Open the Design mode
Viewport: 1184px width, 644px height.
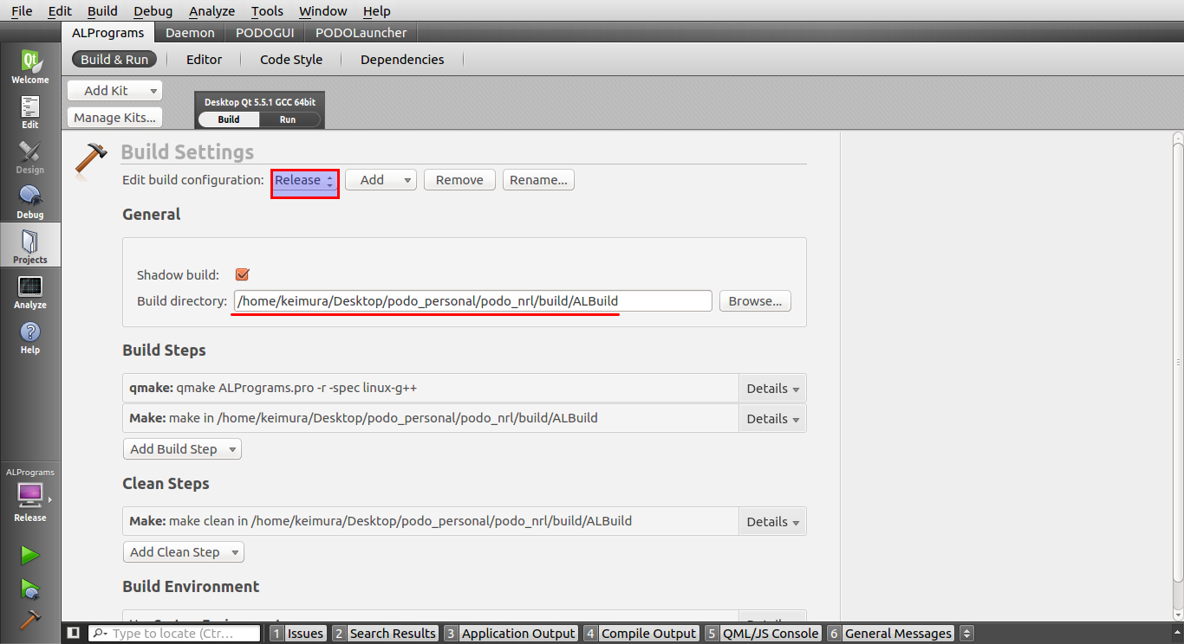[x=30, y=157]
